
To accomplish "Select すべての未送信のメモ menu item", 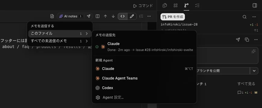I will click(x=60, y=41).
